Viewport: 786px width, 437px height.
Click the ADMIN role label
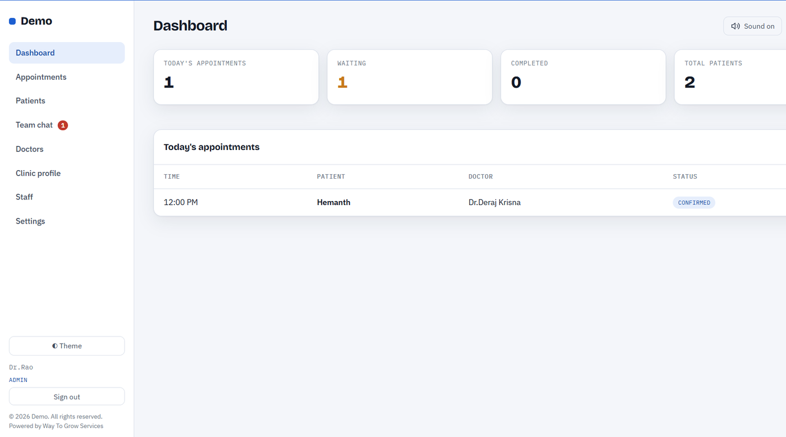[18, 380]
